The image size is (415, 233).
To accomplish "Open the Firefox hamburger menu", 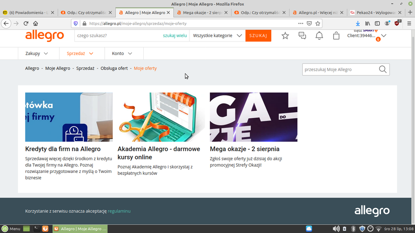I will coord(409,24).
